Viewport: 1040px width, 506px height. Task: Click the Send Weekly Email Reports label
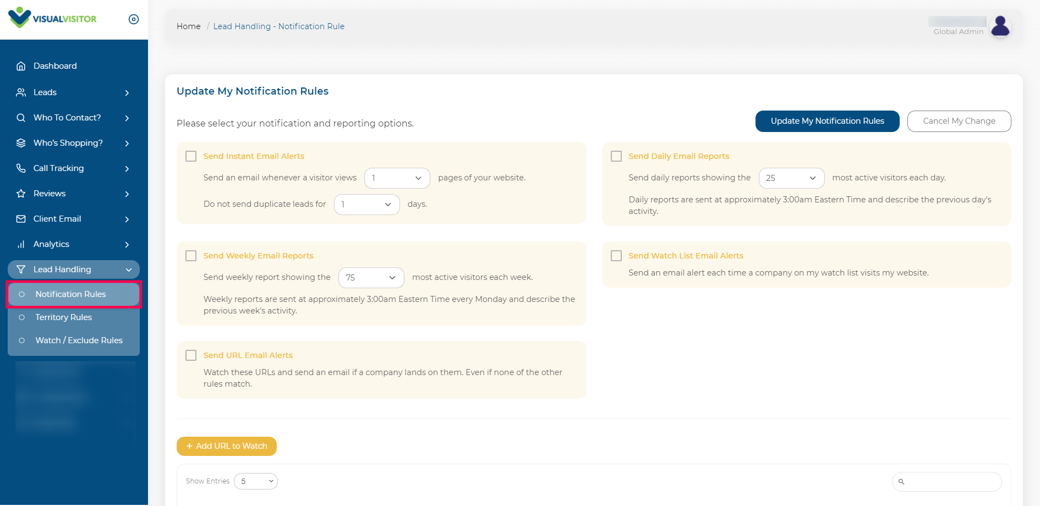coord(258,256)
